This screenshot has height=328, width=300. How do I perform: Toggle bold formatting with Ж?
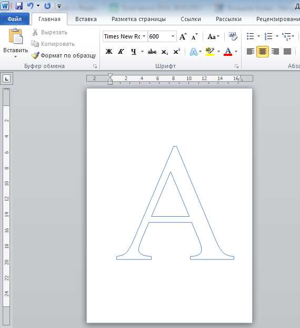coord(109,52)
